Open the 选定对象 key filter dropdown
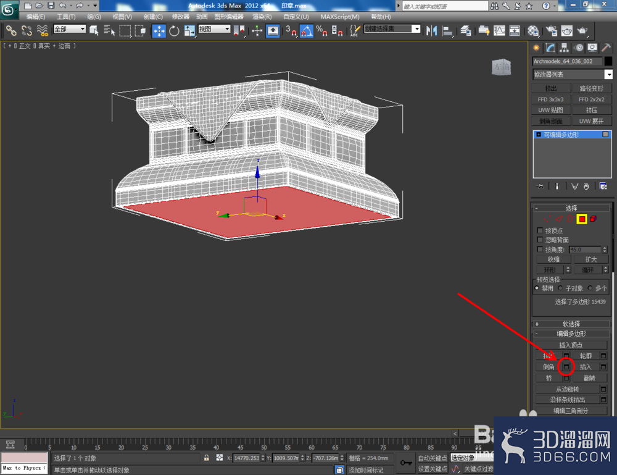 pos(471,458)
